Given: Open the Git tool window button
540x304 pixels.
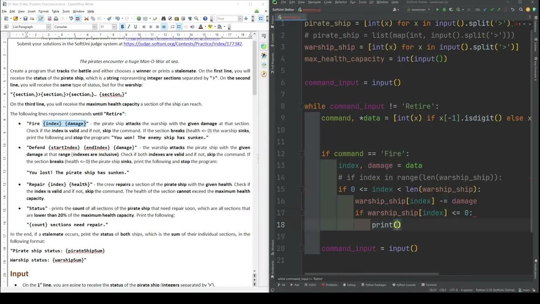Looking at the screenshot, I should coord(281,285).
